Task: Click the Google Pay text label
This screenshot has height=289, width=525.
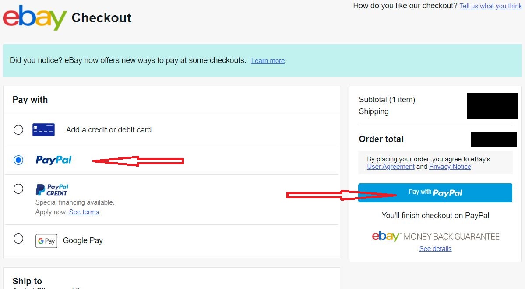Action: coord(83,240)
